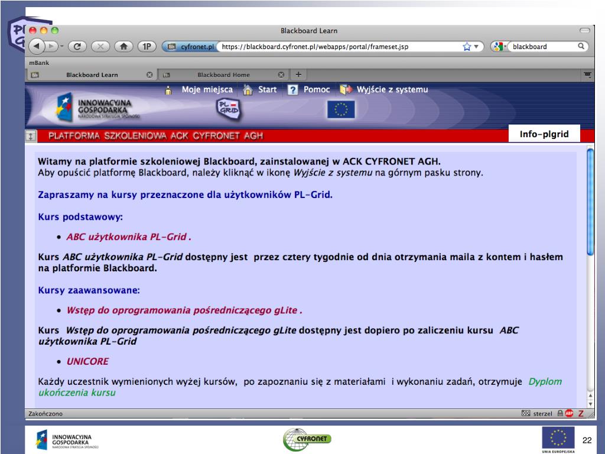Screen dimensions: 605x454
Task: Click the window toolbar toggle pill button
Action: 585,31
